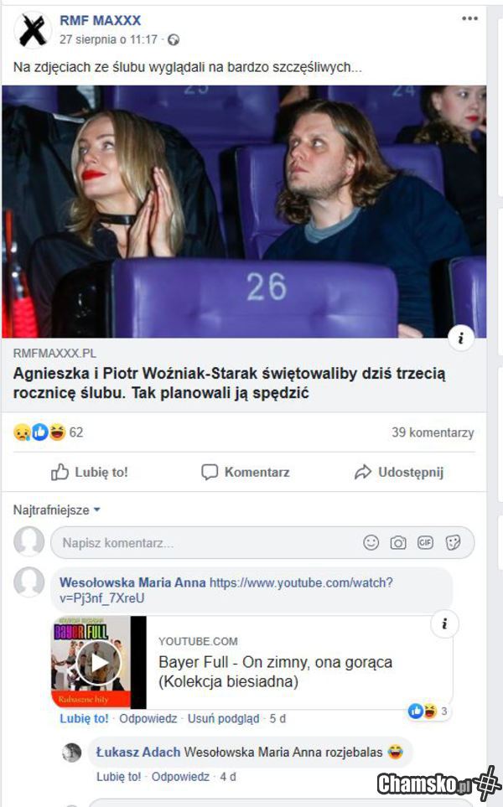503x807 pixels.
Task: Like Wesołowska Maria Anna's comment
Action: pos(84,718)
